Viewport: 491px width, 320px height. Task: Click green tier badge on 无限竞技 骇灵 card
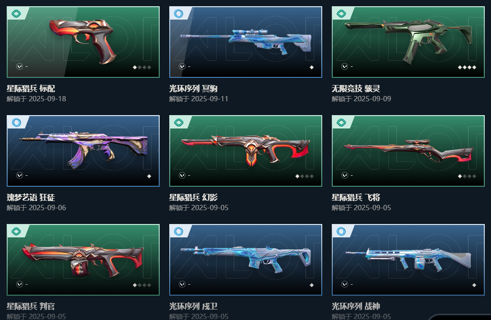pos(341,13)
